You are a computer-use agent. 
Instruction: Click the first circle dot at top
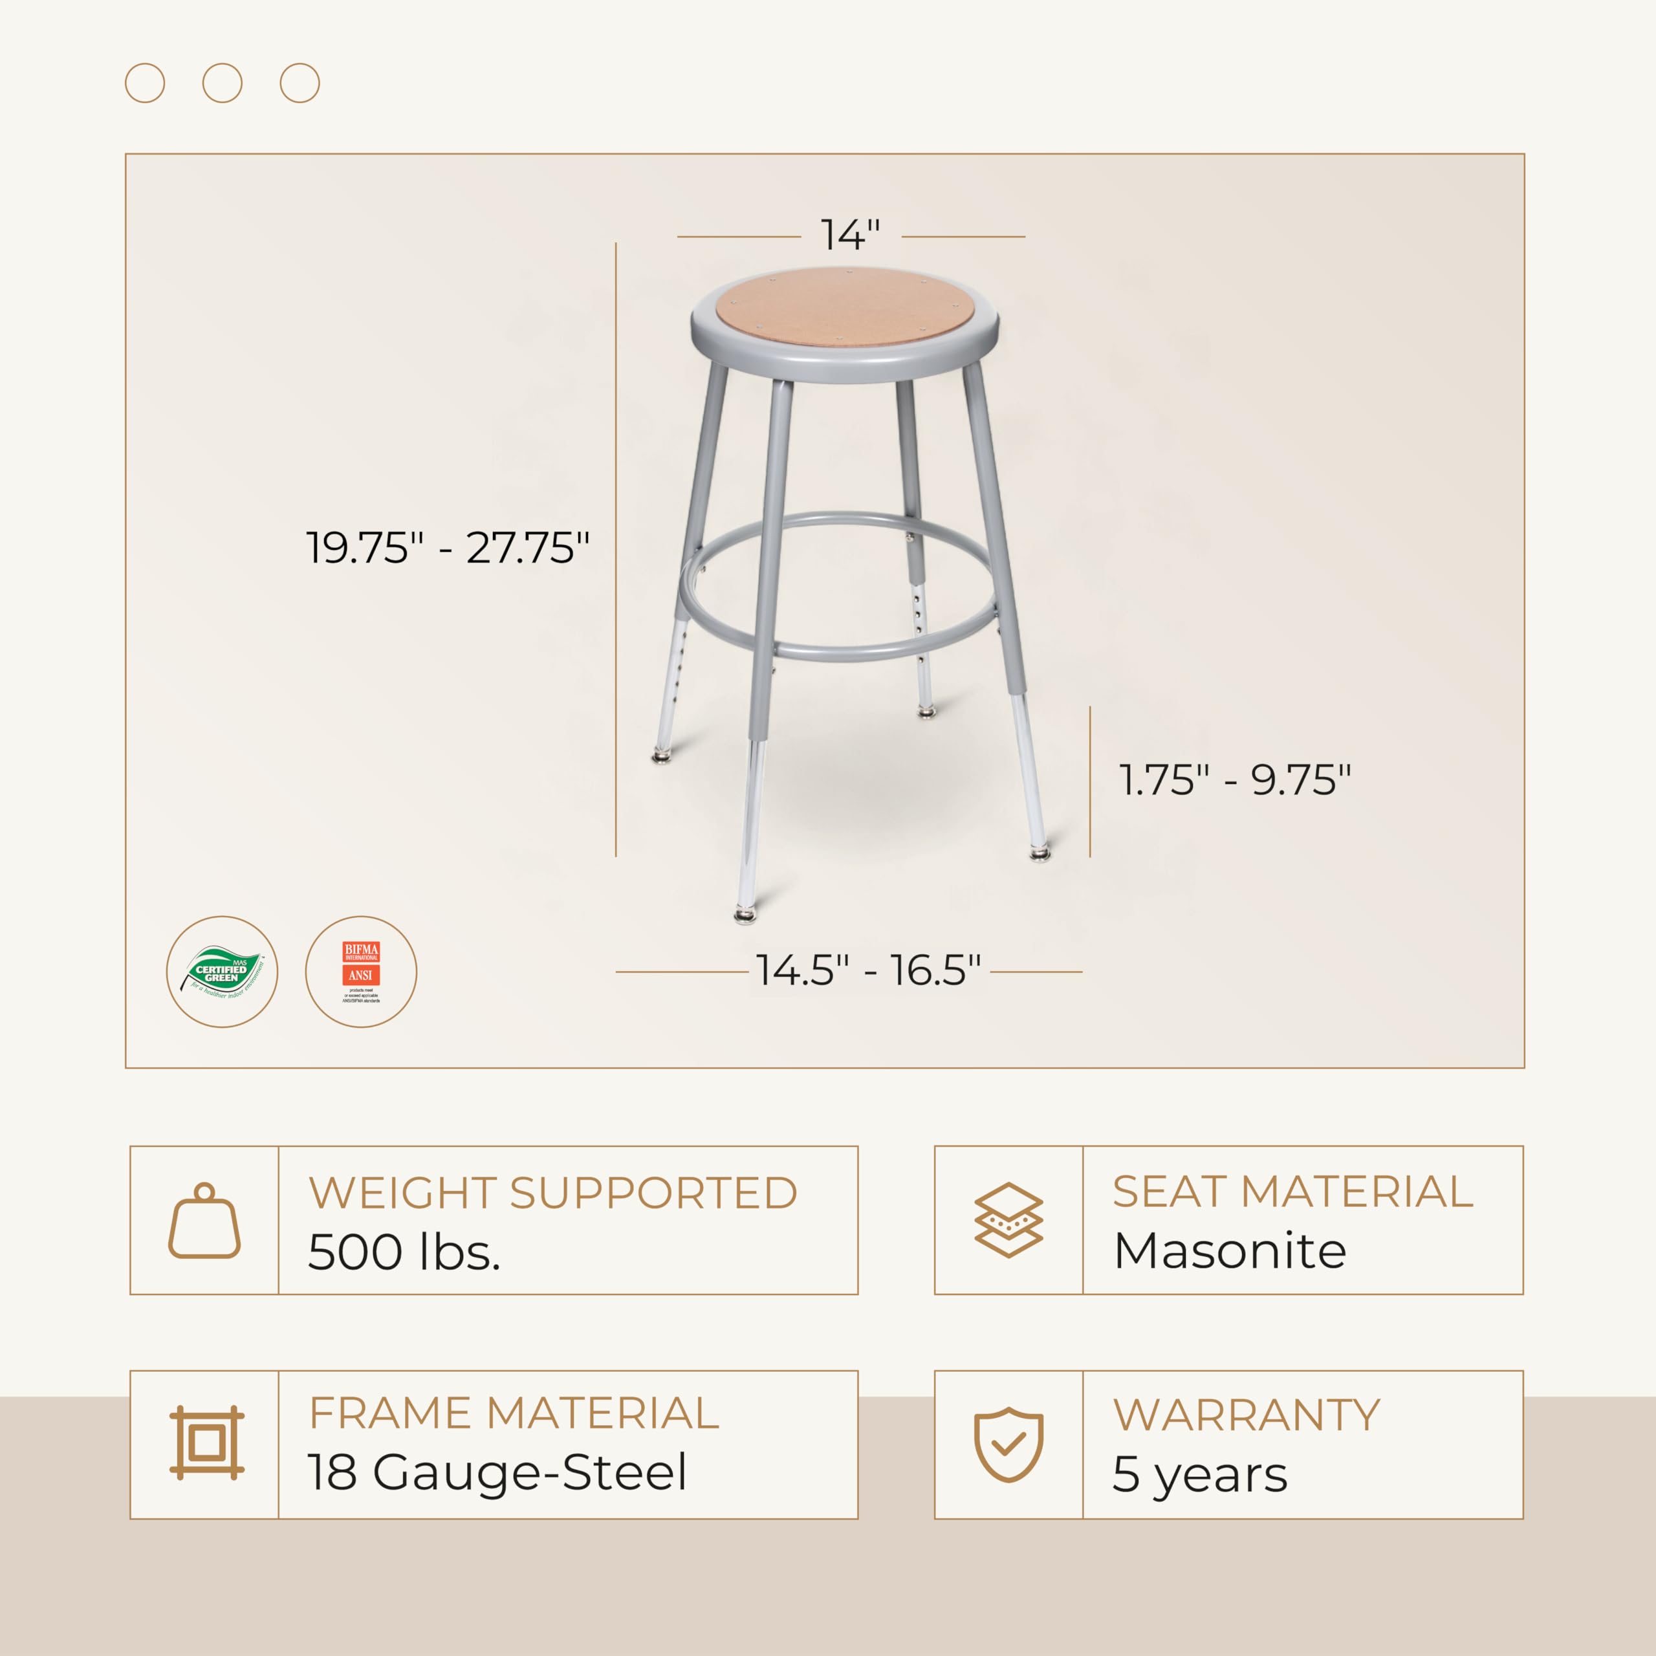click(145, 83)
